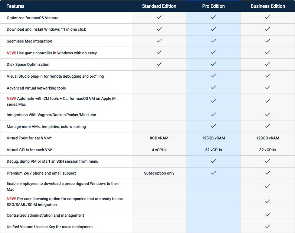Click Standard Edition checkmark for macOS Ventura optimization

(x=159, y=17)
